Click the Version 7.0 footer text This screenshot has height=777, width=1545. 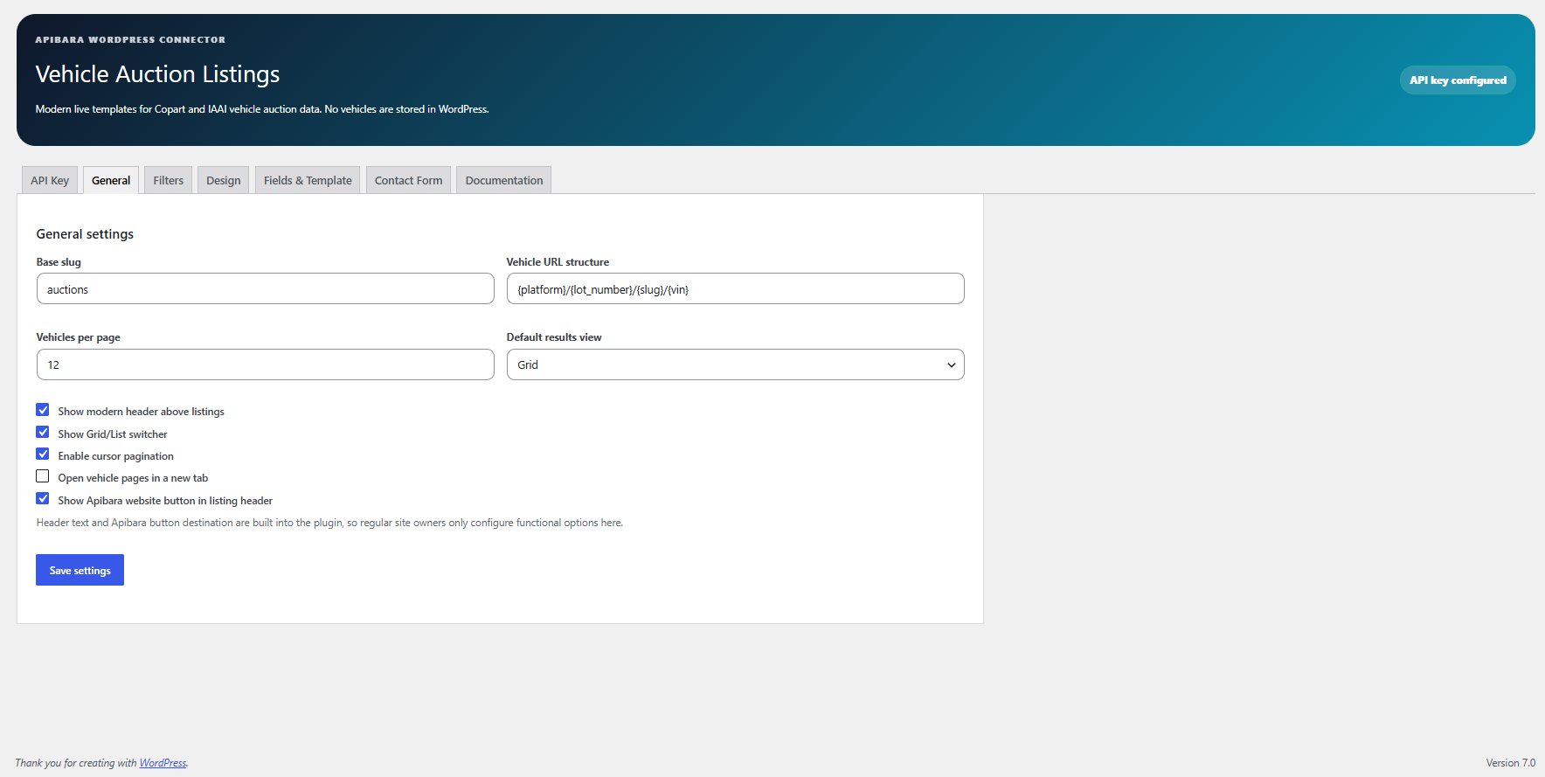pyautogui.click(x=1511, y=763)
